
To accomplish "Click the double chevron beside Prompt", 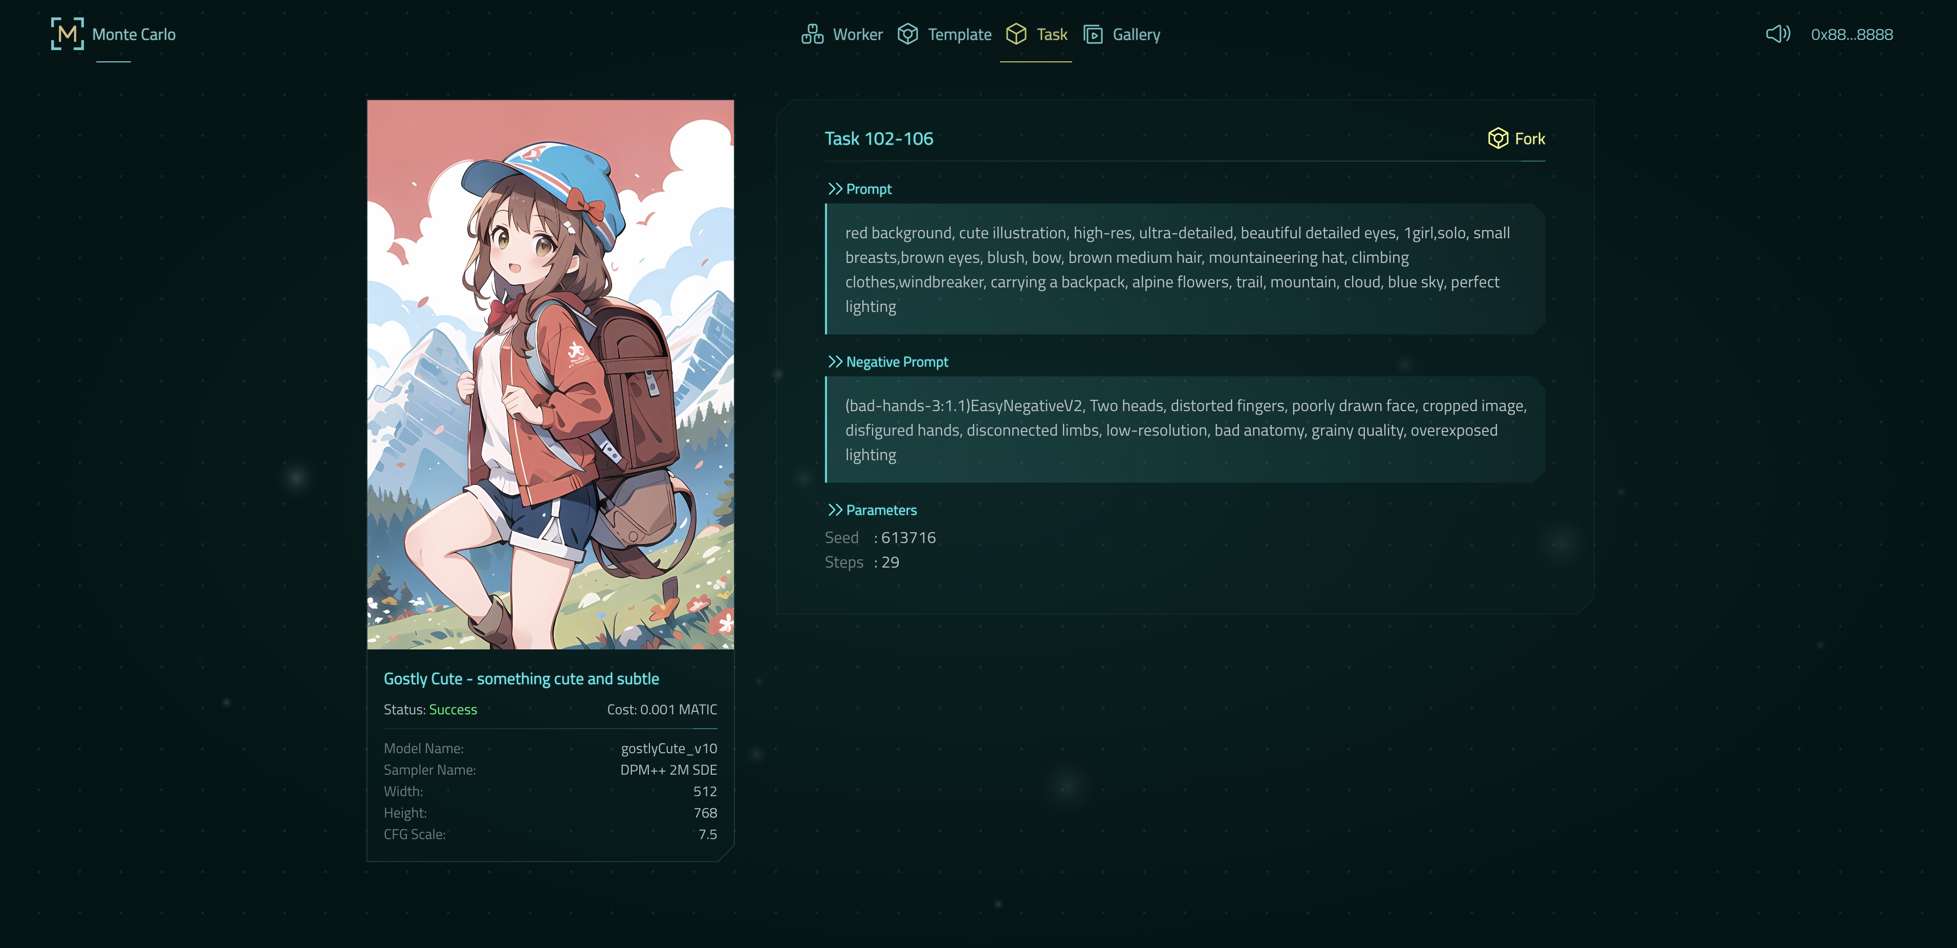I will [835, 189].
